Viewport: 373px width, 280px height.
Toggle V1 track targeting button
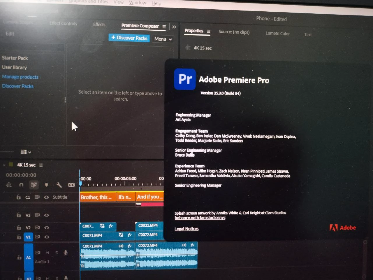click(x=28, y=237)
